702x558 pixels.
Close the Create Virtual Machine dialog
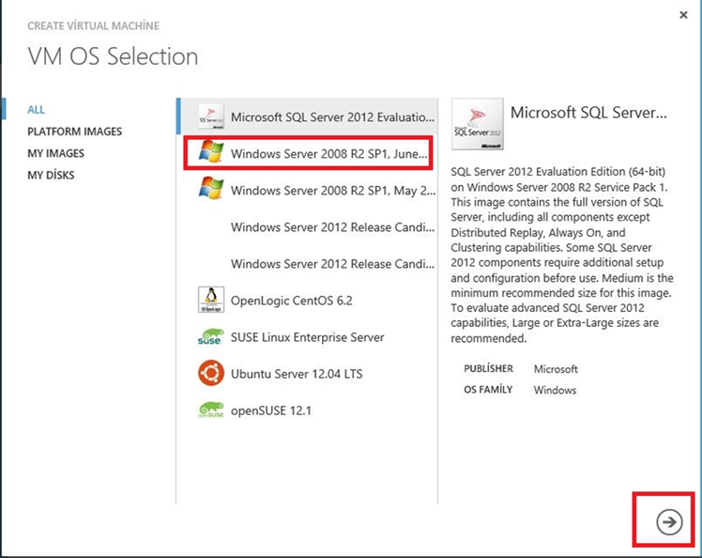pyautogui.click(x=683, y=15)
